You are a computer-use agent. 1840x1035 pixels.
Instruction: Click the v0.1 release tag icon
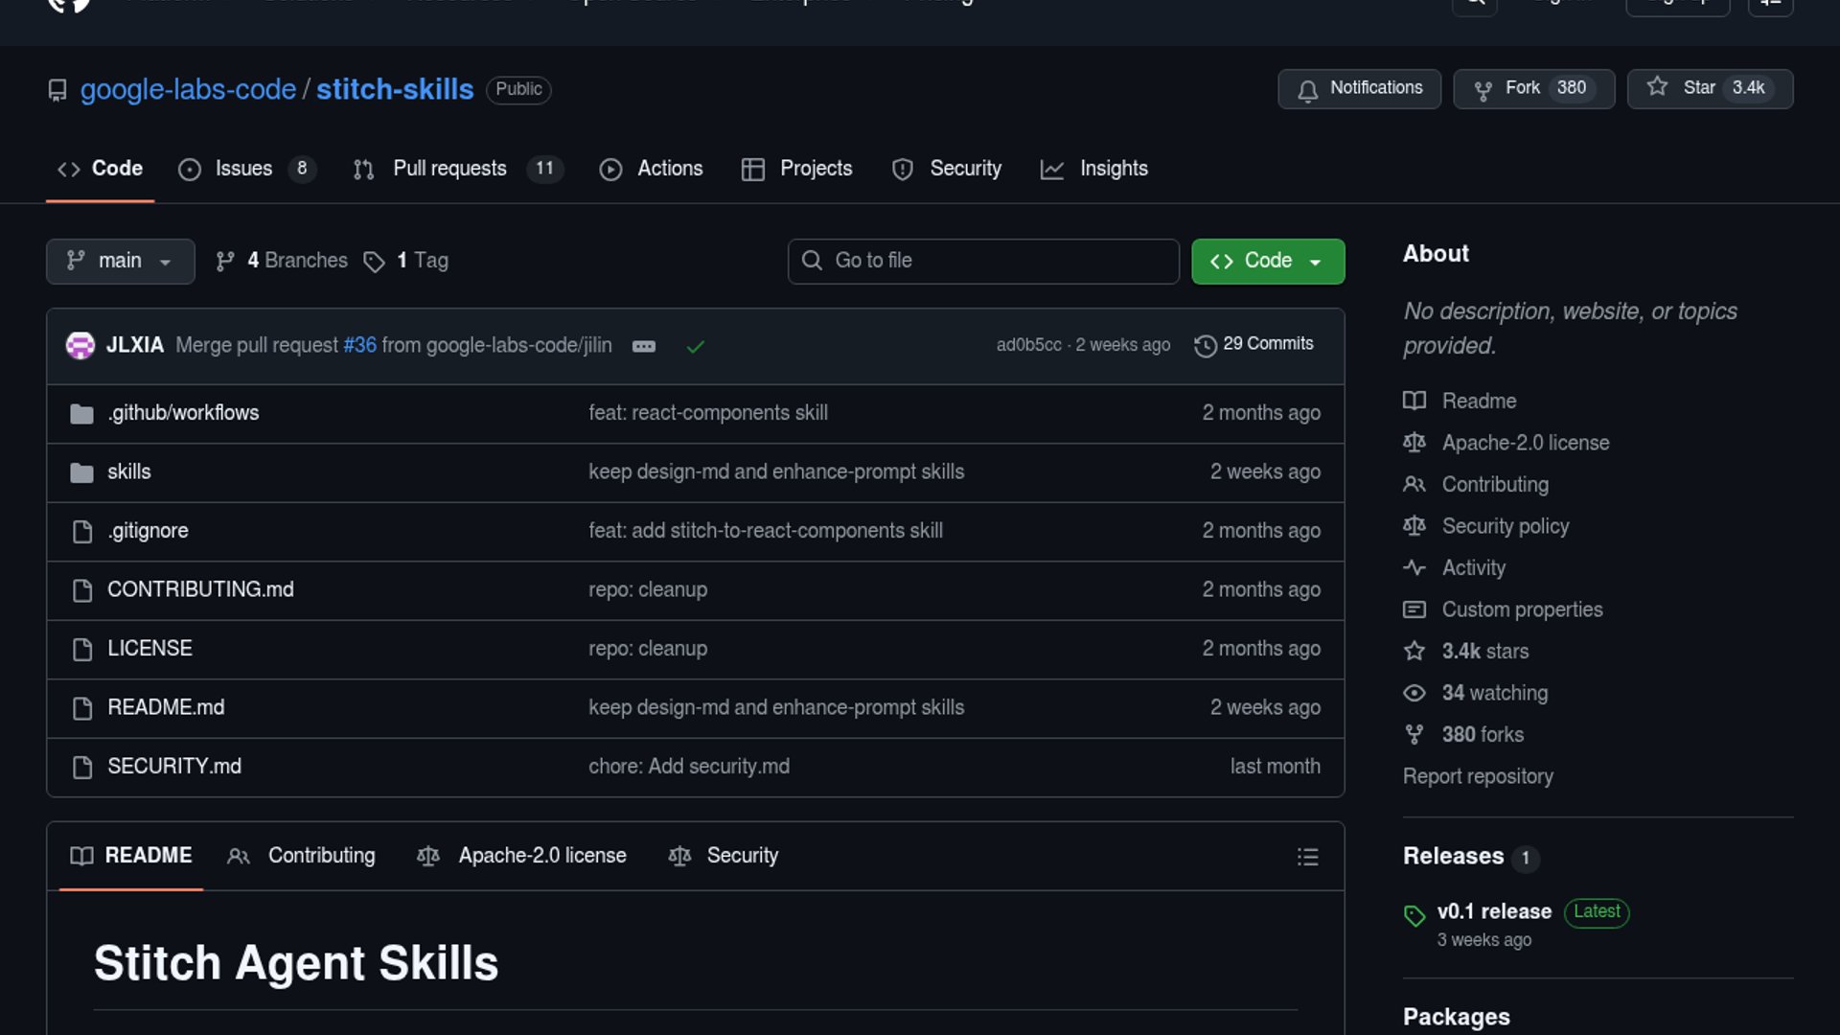(x=1414, y=915)
